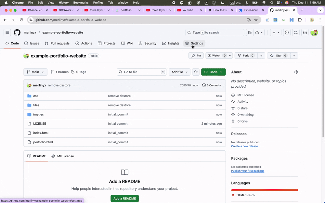Screen dimensions: 325x203
Task: Star the repository
Action: [x=279, y=56]
